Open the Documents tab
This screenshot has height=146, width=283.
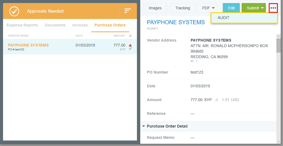pyautogui.click(x=55, y=25)
